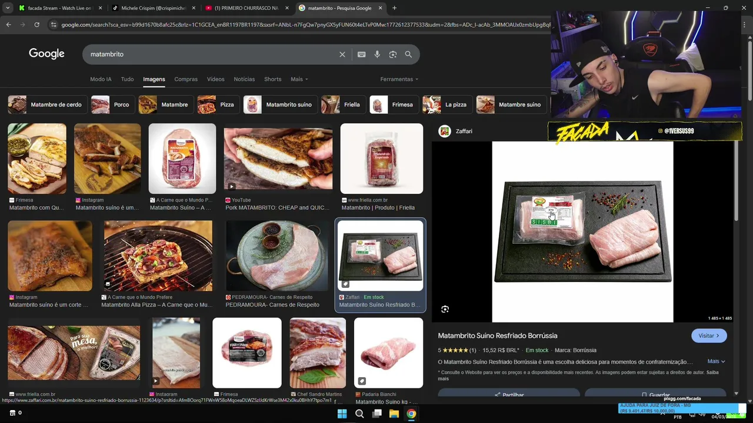Viewport: 753px width, 423px height.
Task: Open Chef Sandro Martins image result
Action: click(318, 352)
